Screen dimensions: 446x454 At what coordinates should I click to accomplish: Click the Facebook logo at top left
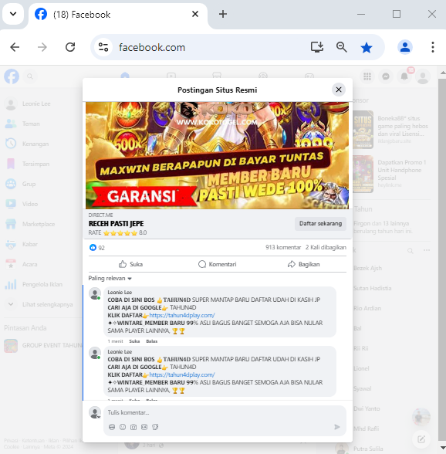click(12, 76)
